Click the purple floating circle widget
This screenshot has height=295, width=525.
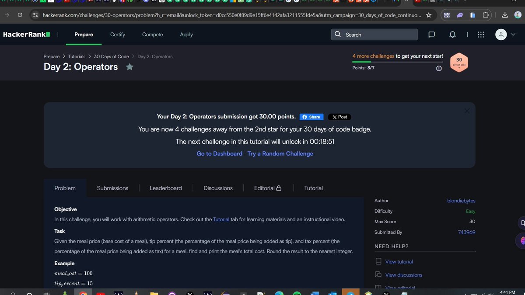click(521, 240)
